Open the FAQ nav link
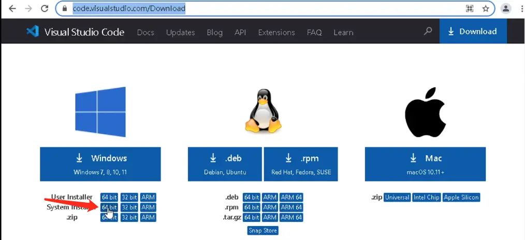525x240 pixels. click(x=314, y=33)
